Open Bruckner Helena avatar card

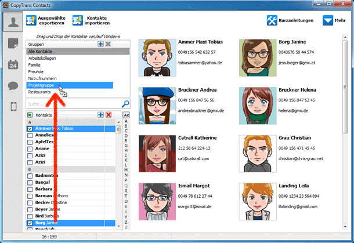258,106
